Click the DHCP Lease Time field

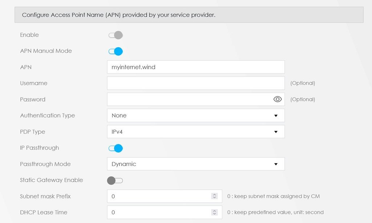160,212
